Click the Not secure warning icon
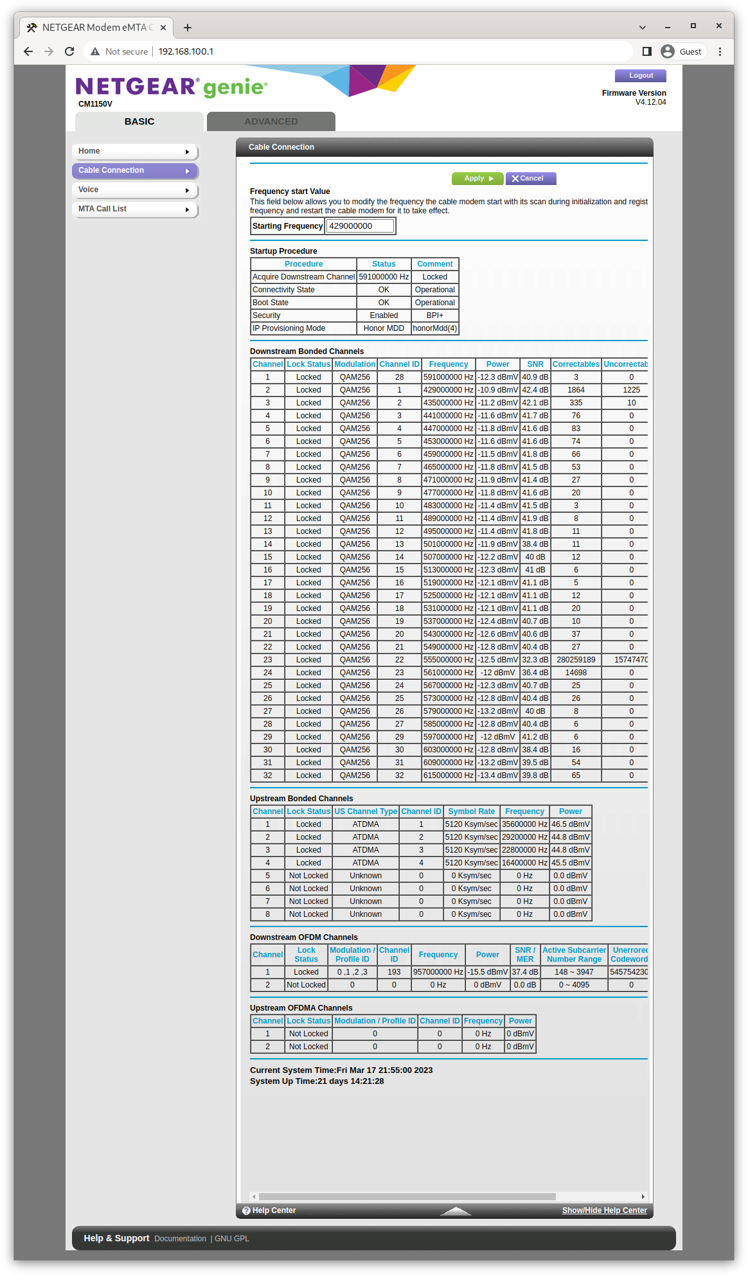Viewport: 748px width, 1276px height. coord(95,51)
